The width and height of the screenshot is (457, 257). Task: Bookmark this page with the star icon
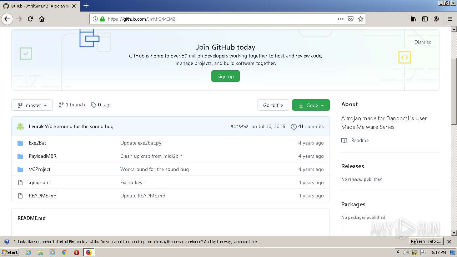(361, 19)
